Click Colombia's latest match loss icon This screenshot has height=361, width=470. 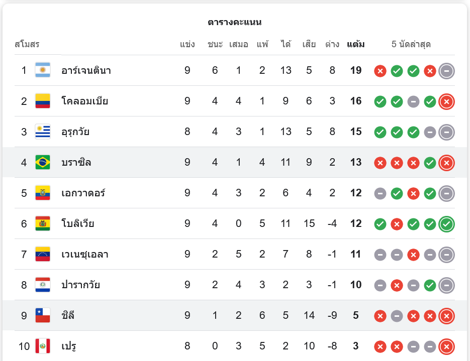pyautogui.click(x=446, y=101)
